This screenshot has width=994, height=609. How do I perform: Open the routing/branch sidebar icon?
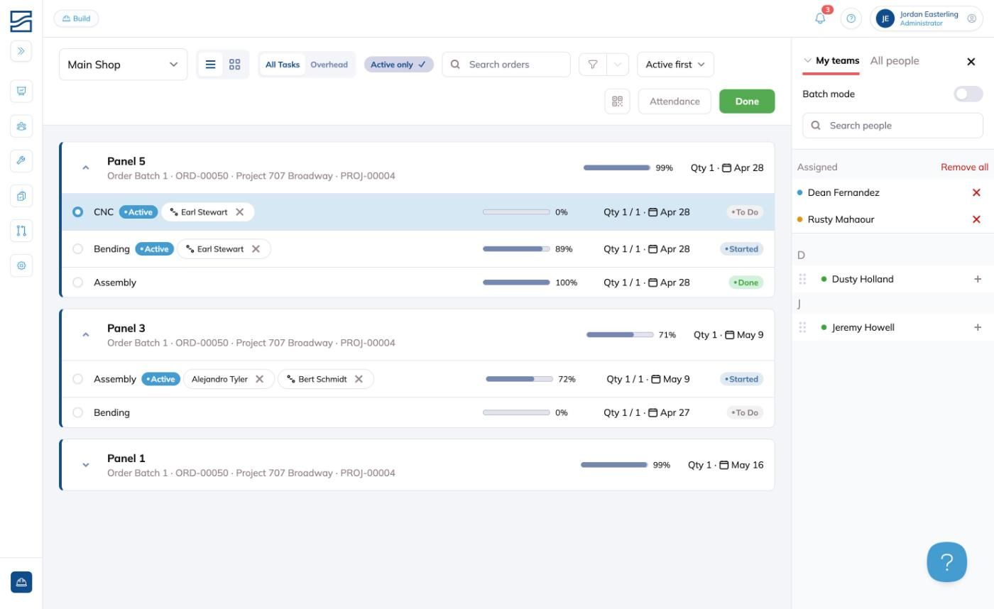click(x=21, y=231)
